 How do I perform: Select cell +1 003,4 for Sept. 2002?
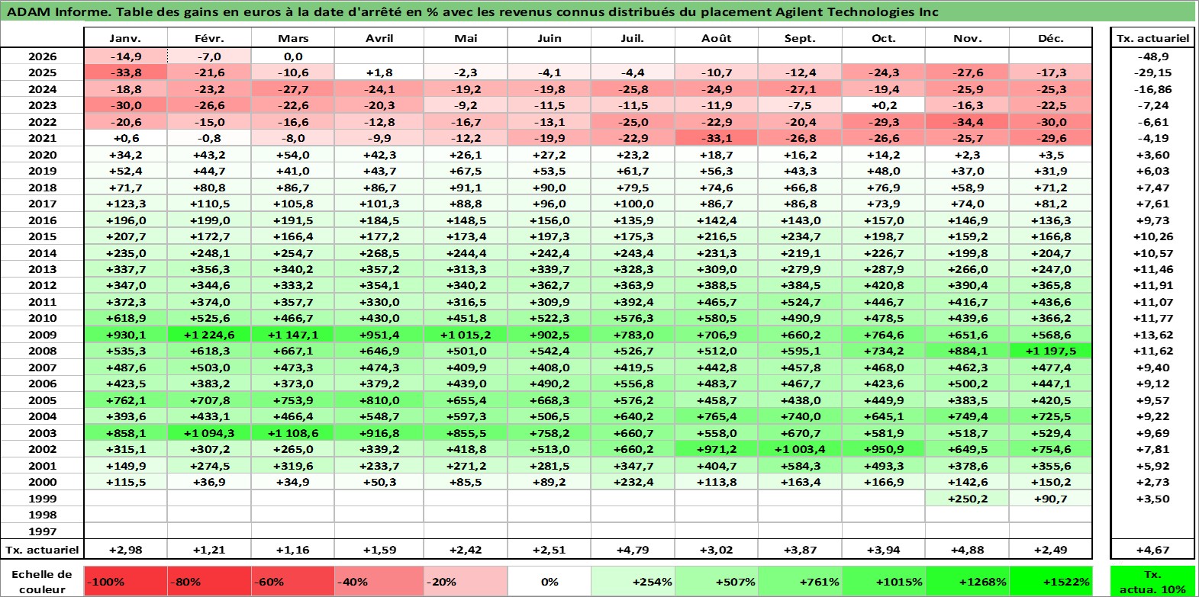pyautogui.click(x=800, y=449)
